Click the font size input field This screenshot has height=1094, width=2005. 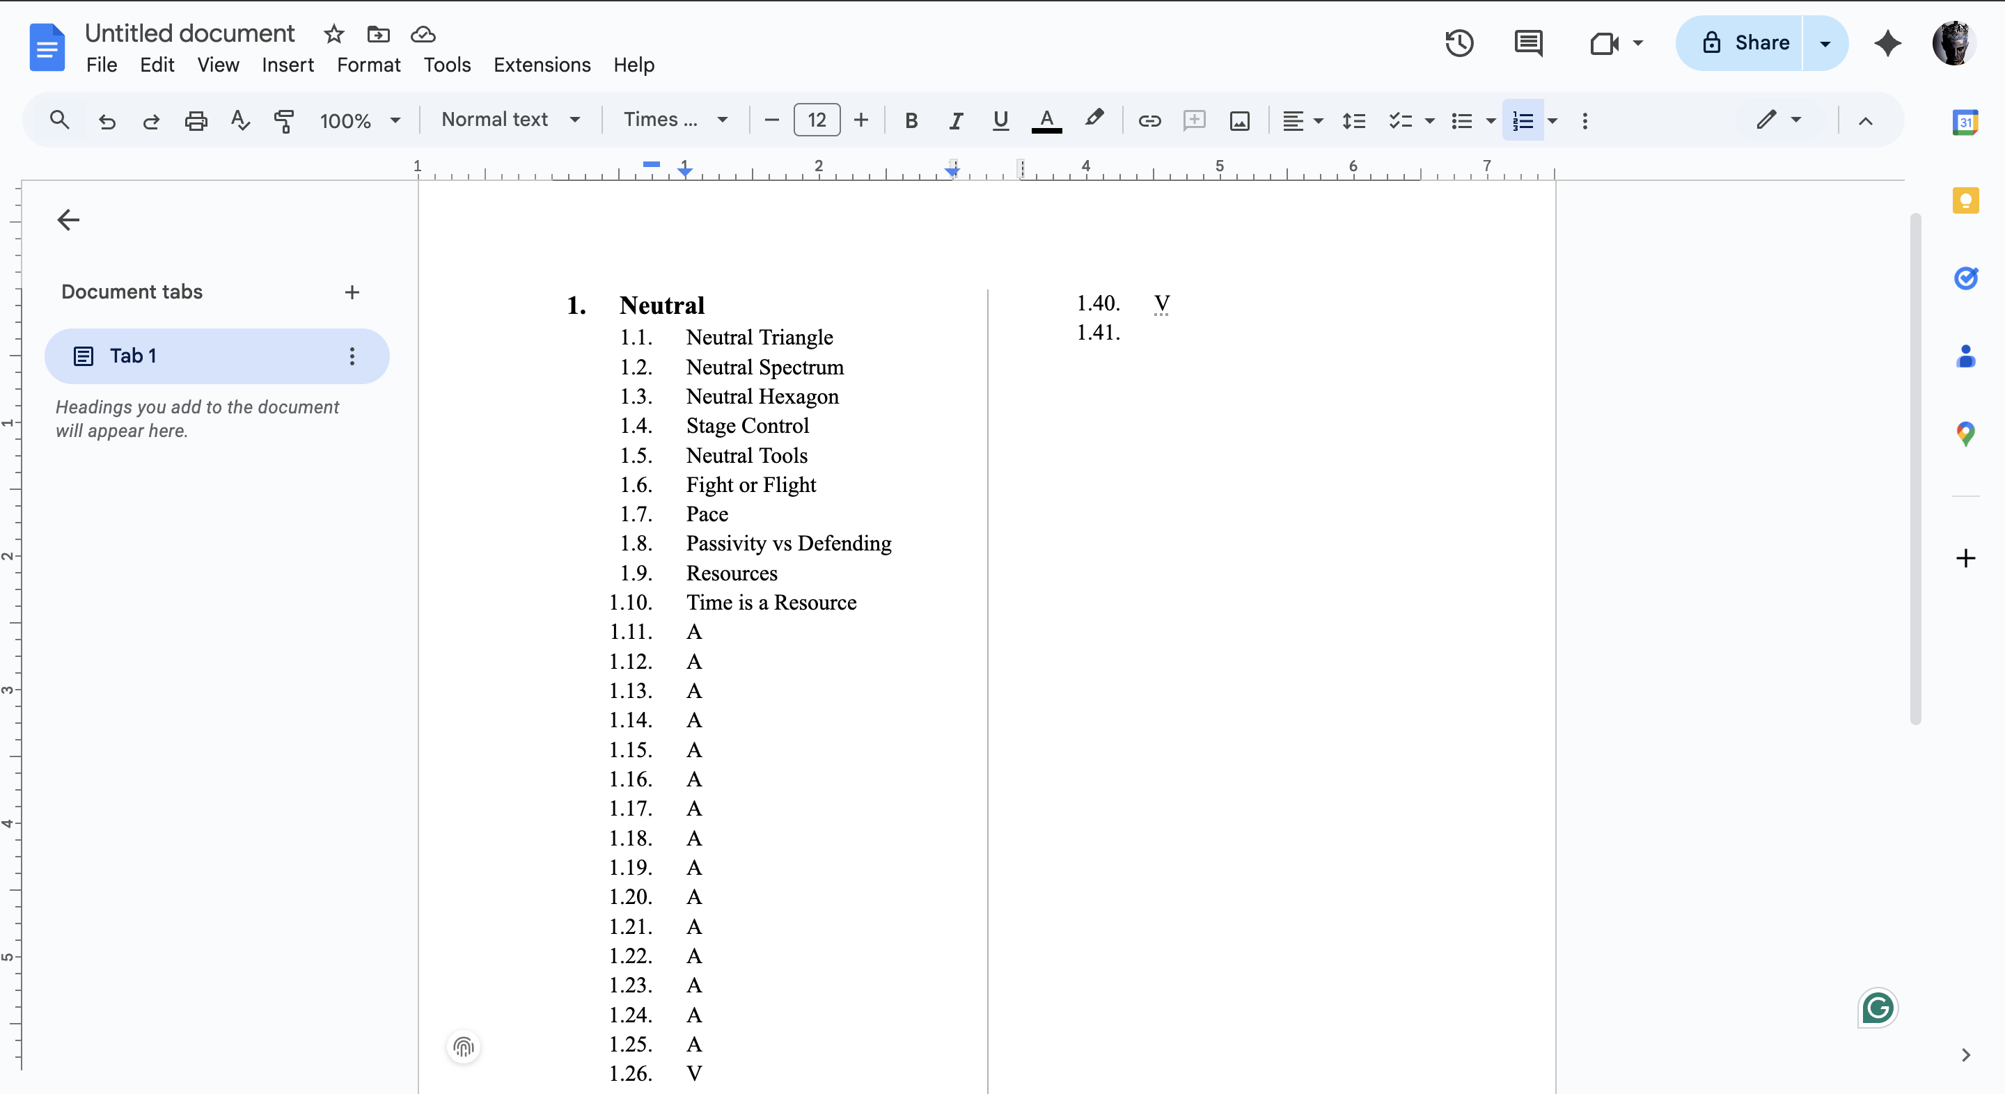tap(817, 120)
